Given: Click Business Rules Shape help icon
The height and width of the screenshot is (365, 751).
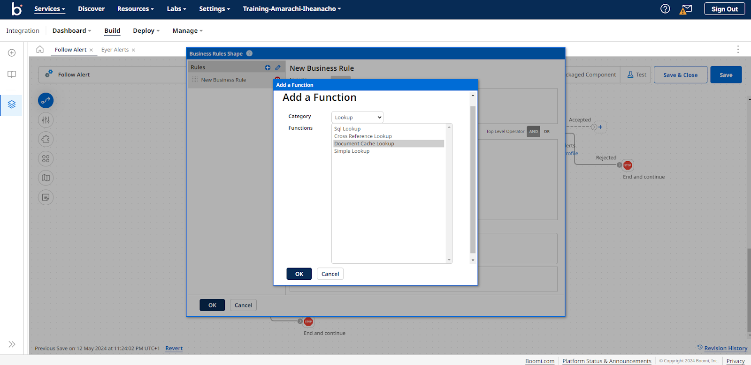Looking at the screenshot, I should [x=249, y=53].
